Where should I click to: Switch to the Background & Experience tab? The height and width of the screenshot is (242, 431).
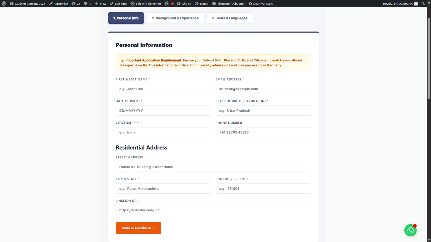175,18
